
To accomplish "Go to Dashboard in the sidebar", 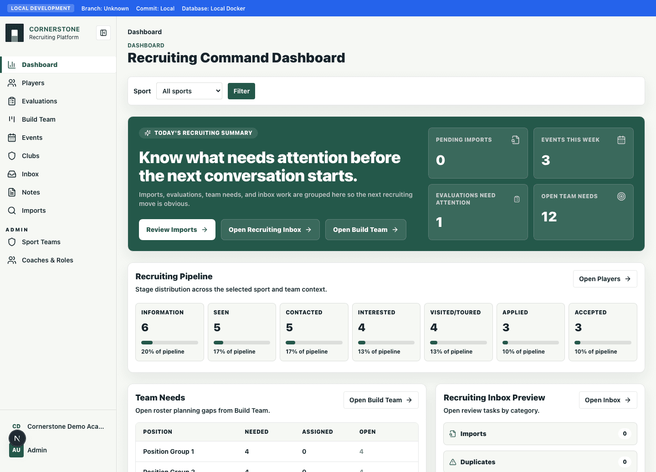I will click(58, 65).
